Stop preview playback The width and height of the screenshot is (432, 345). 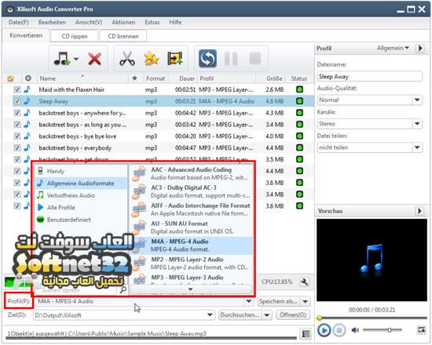tap(339, 330)
